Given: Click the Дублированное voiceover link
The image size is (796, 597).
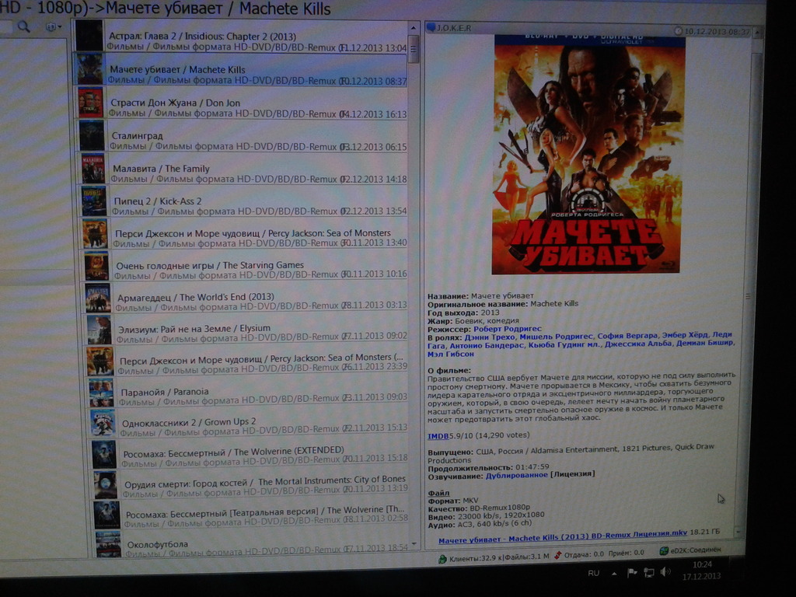Looking at the screenshot, I should pyautogui.click(x=517, y=476).
